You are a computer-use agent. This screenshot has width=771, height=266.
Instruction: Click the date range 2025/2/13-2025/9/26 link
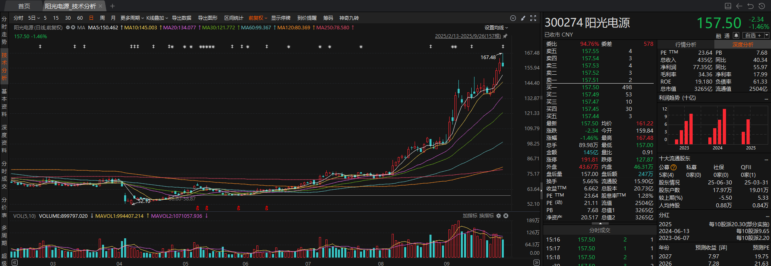pos(468,36)
